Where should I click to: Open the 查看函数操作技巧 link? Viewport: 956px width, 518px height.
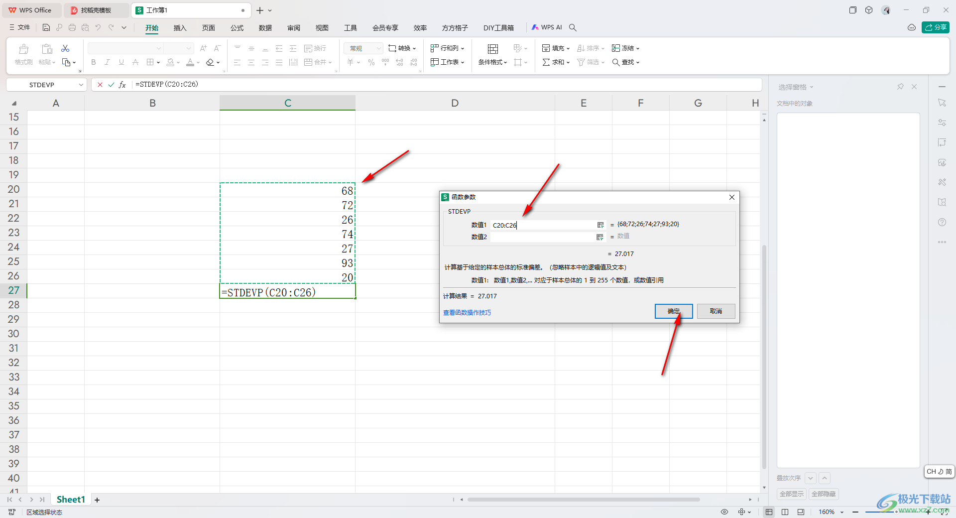(x=467, y=313)
